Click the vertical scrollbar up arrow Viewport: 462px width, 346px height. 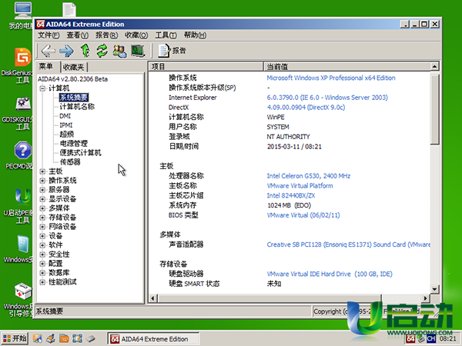[434, 67]
